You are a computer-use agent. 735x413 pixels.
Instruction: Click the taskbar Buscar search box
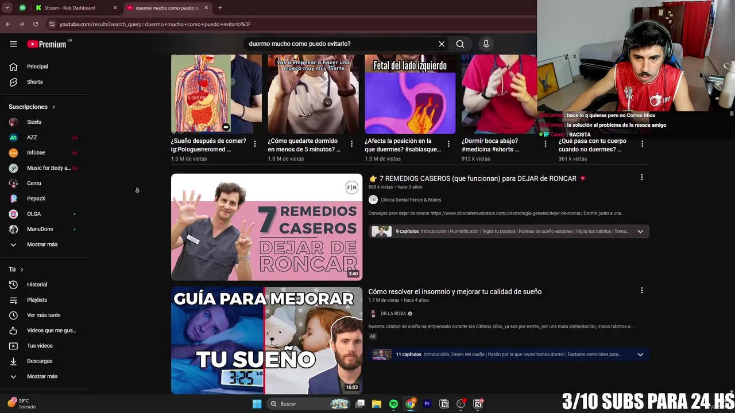pyautogui.click(x=310, y=404)
